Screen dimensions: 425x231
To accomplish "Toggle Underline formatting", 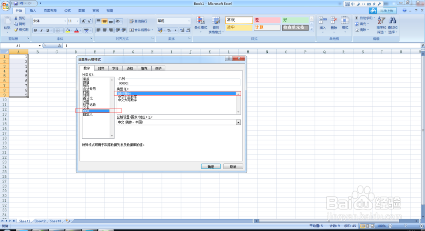I will (48, 30).
